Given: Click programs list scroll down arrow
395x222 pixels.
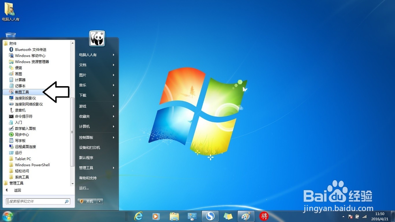Looking at the screenshot, I should click(x=73, y=184).
